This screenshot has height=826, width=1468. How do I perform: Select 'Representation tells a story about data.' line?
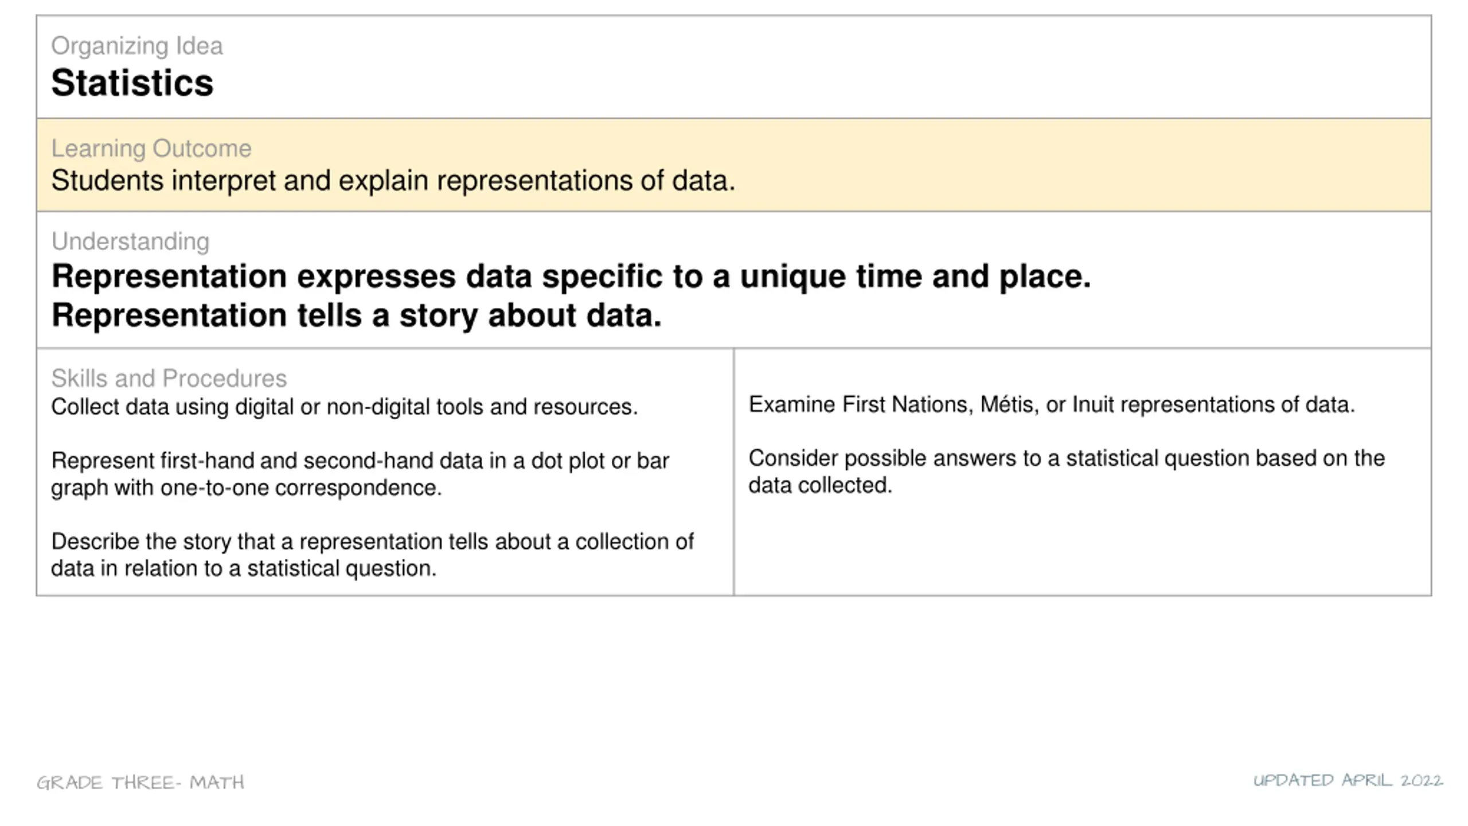(x=357, y=315)
